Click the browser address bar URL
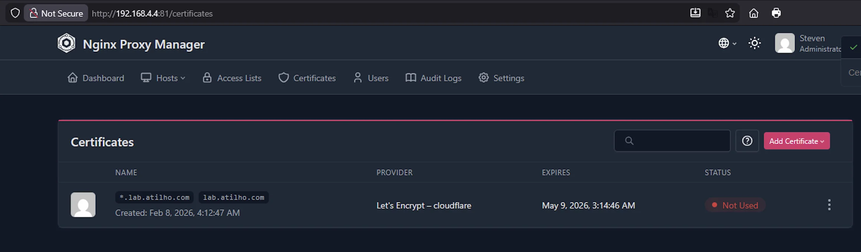This screenshot has width=861, height=252. [152, 14]
